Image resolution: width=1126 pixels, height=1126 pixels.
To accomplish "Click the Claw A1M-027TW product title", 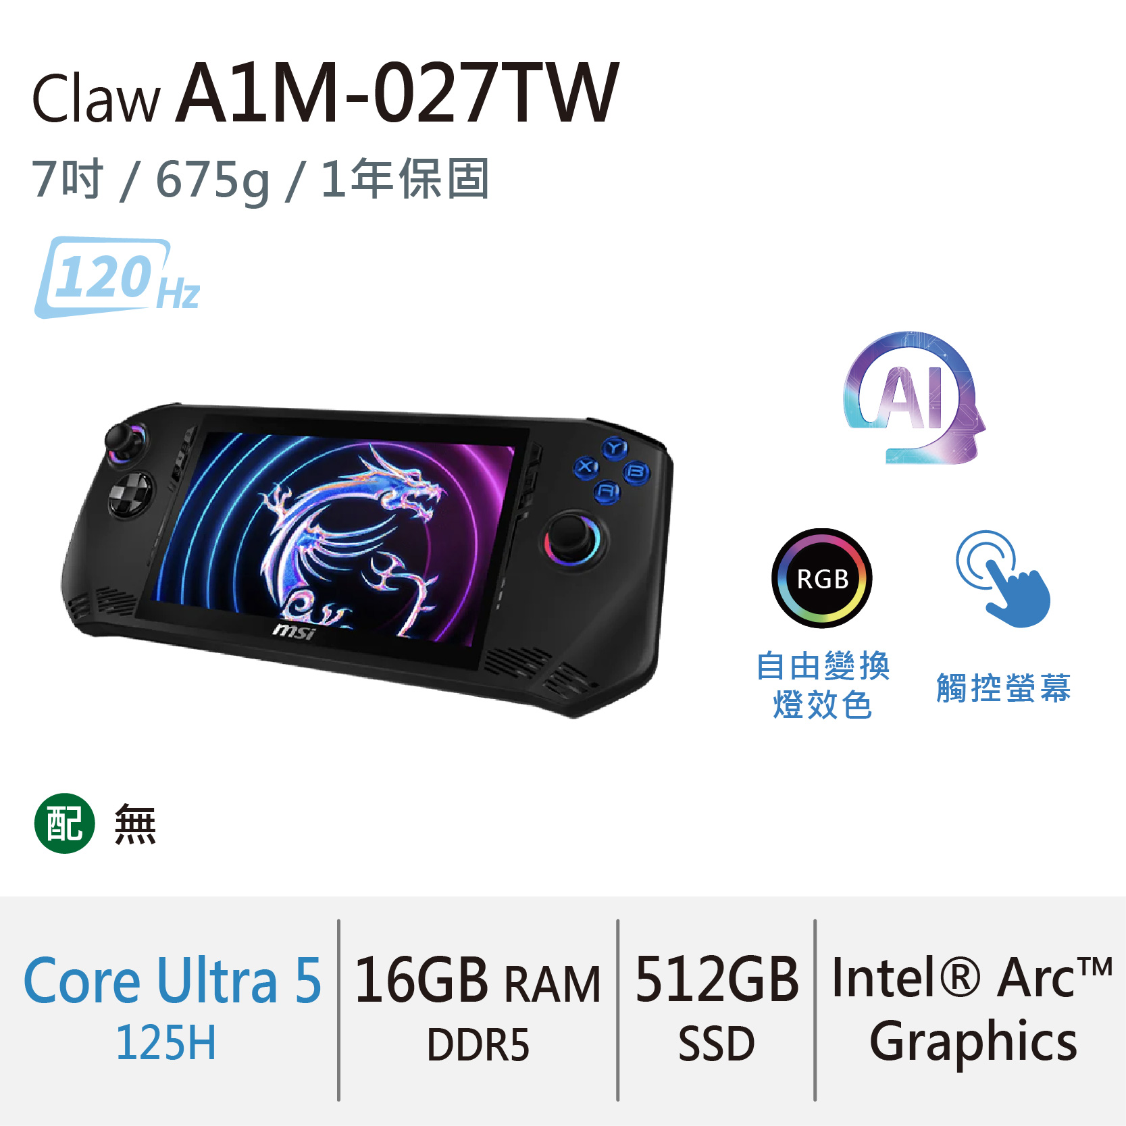I will tap(325, 93).
